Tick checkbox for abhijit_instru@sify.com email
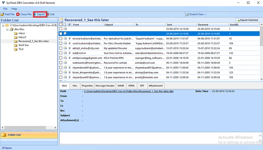This screenshot has width=263, height=150. pyautogui.click(x=61, y=48)
